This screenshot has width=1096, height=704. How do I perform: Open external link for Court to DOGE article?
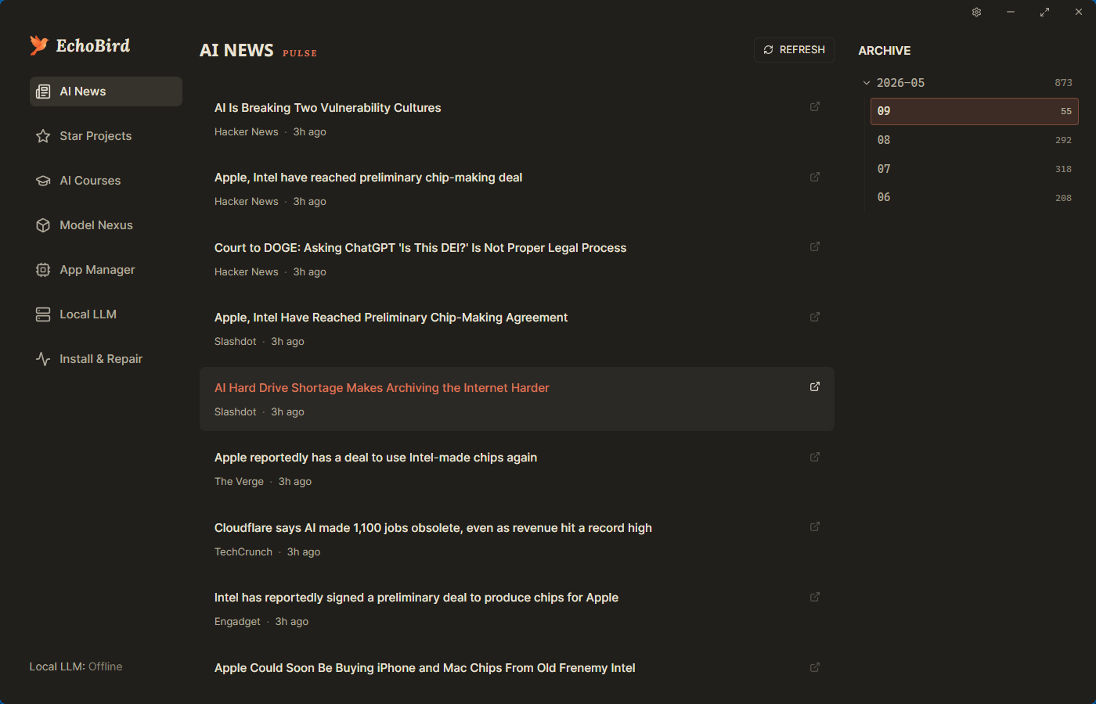(815, 246)
